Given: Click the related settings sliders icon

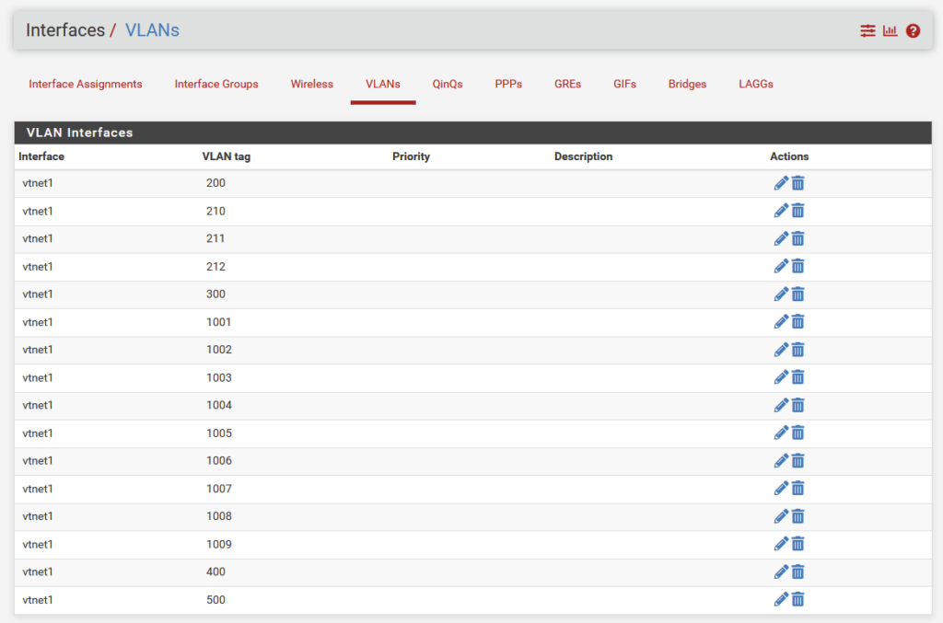Looking at the screenshot, I should [x=867, y=31].
